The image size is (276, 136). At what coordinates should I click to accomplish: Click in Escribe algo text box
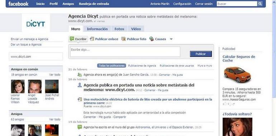coord(125,52)
